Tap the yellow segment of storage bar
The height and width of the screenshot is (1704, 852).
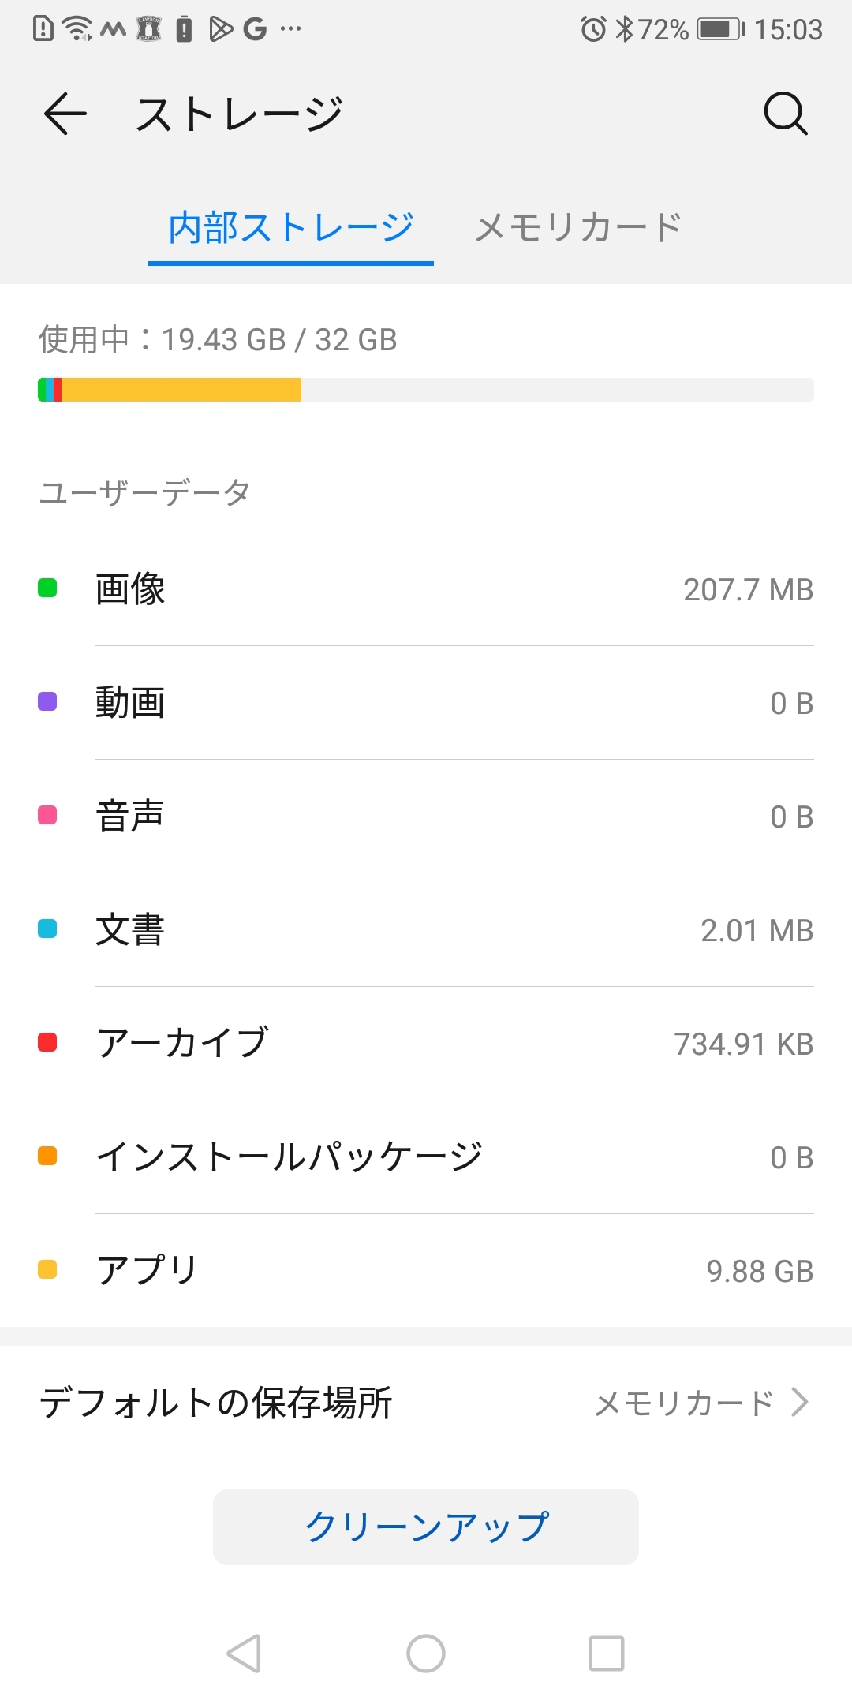(x=181, y=390)
